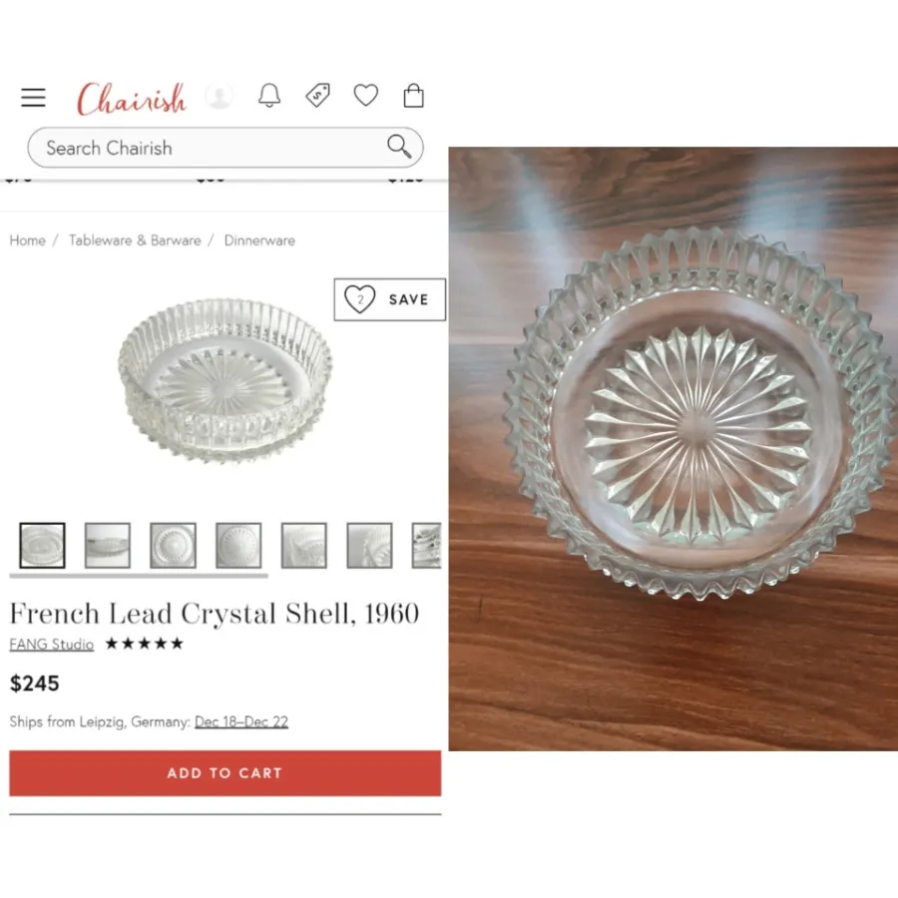Open the user profile avatar icon

(x=220, y=96)
